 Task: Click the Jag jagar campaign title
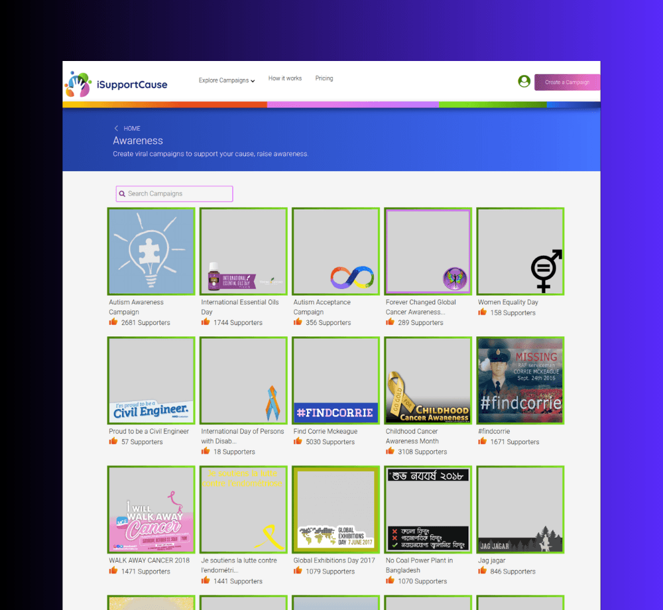click(491, 560)
